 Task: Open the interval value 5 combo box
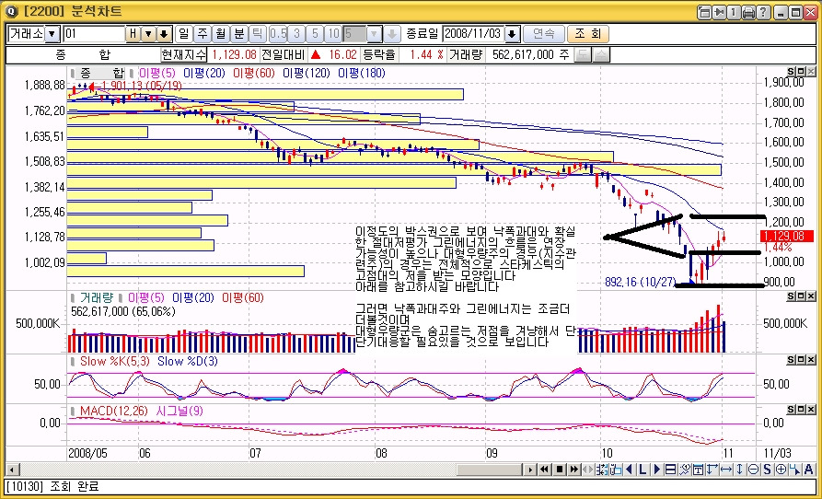coord(363,34)
